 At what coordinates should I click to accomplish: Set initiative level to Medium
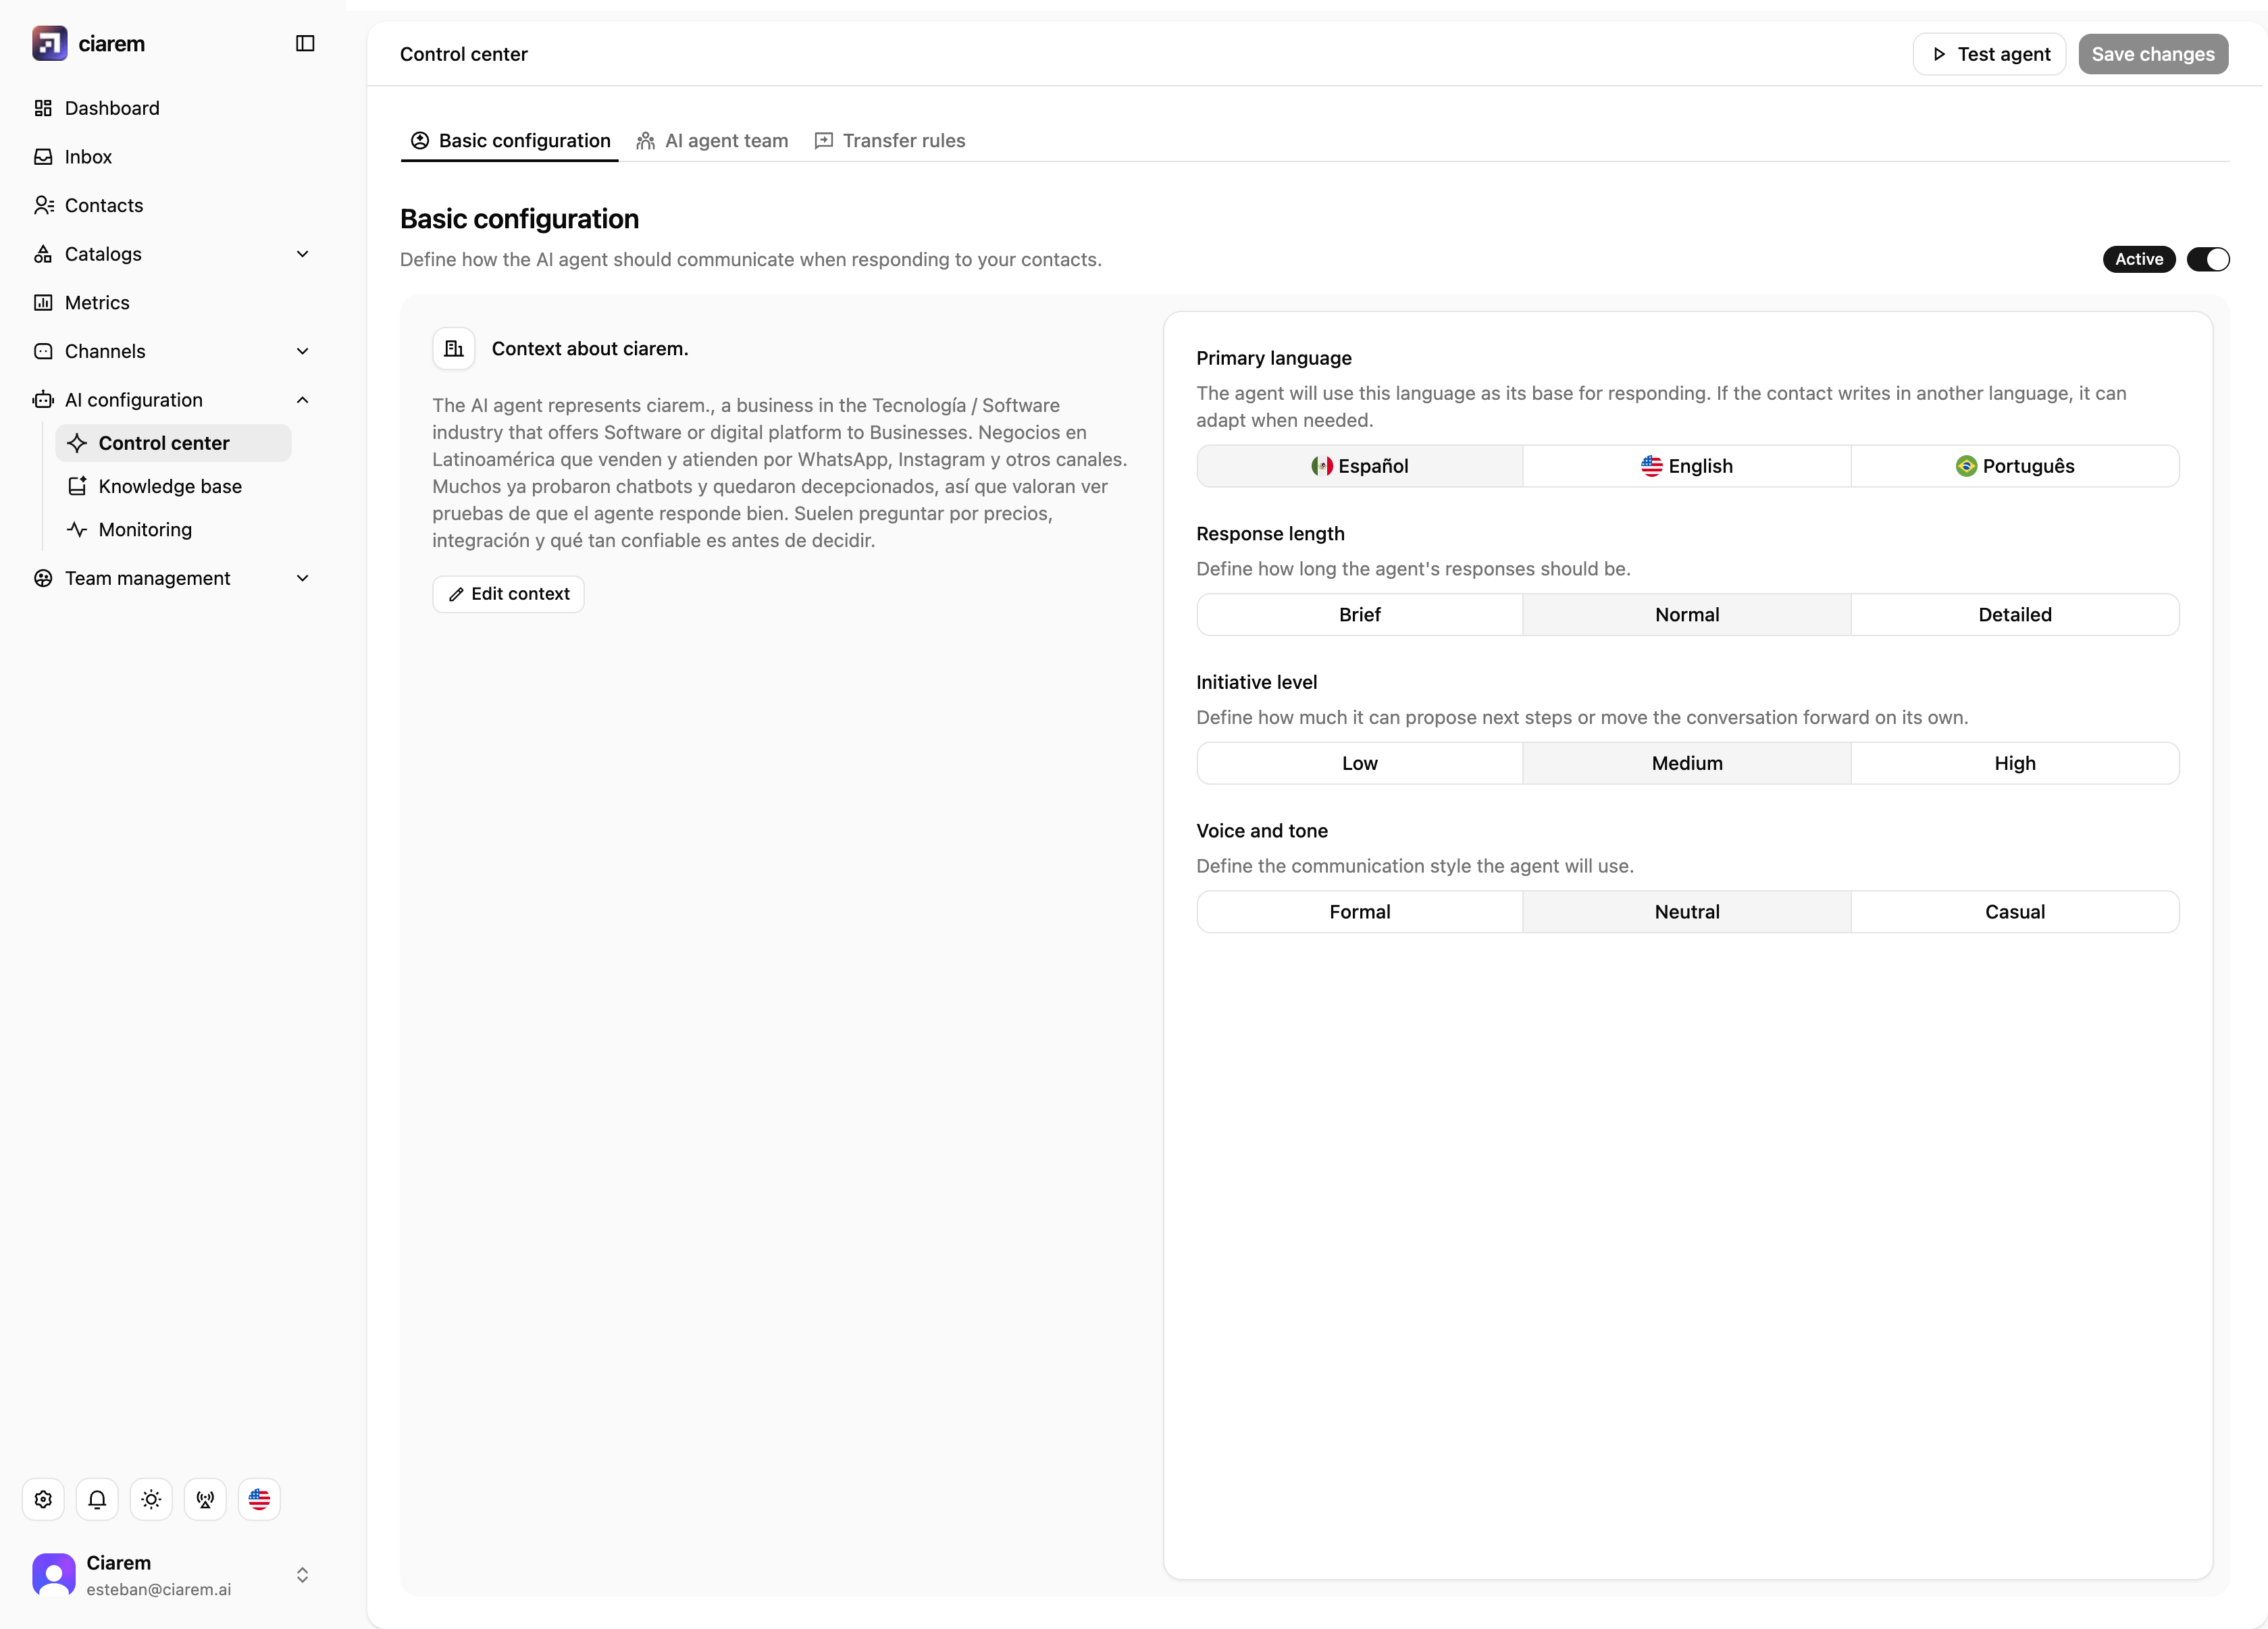pos(1687,763)
